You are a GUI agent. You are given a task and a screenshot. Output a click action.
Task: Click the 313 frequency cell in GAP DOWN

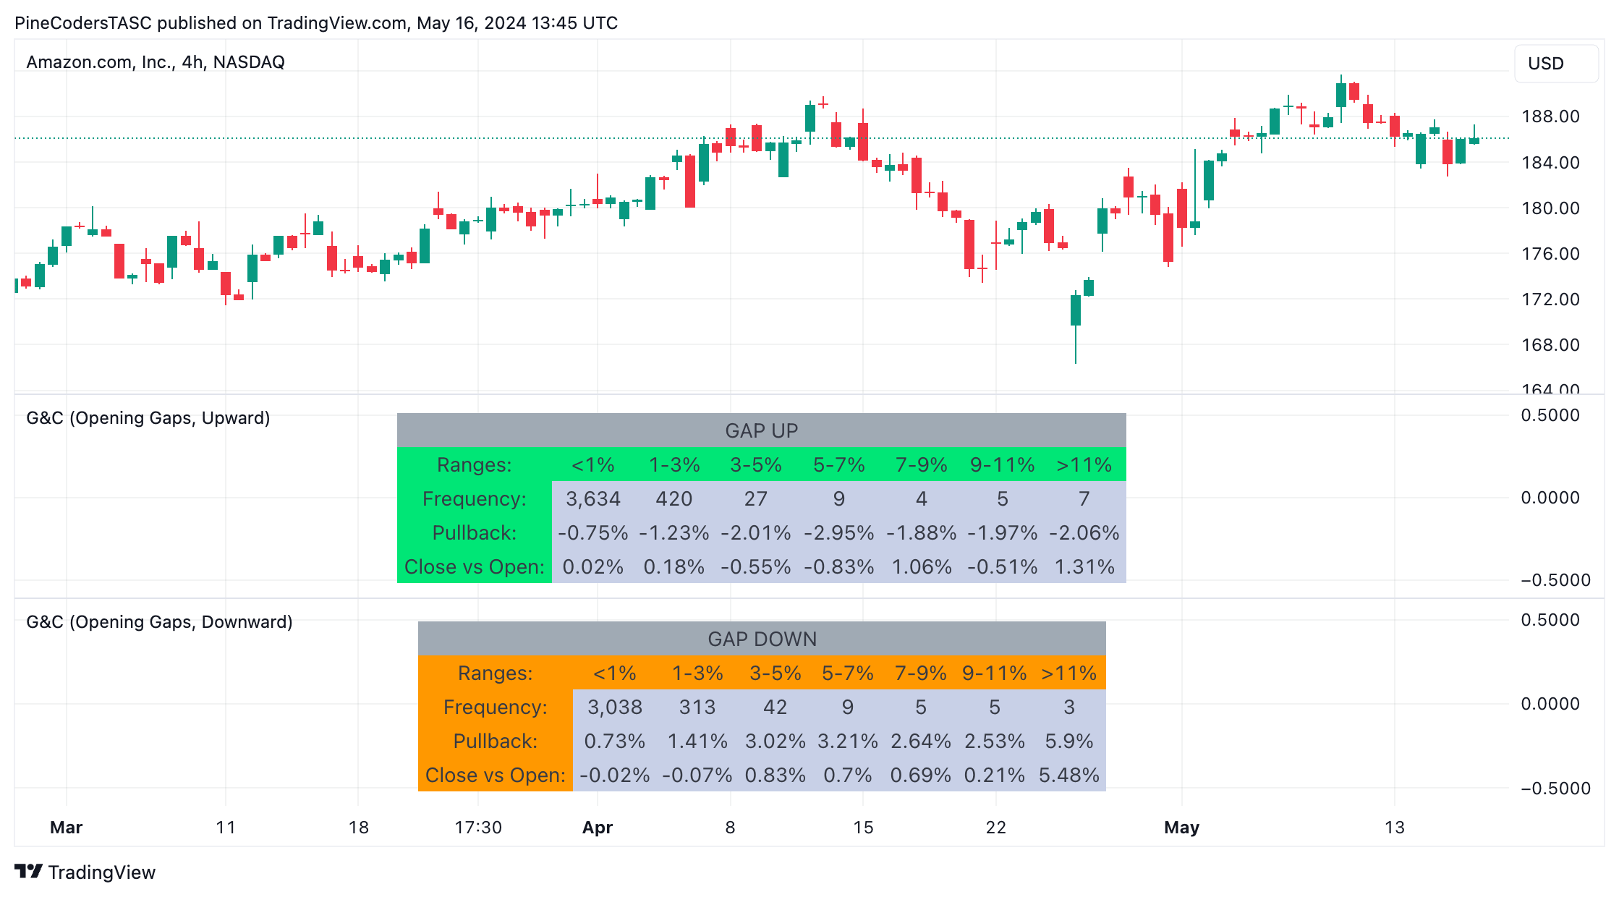click(697, 707)
